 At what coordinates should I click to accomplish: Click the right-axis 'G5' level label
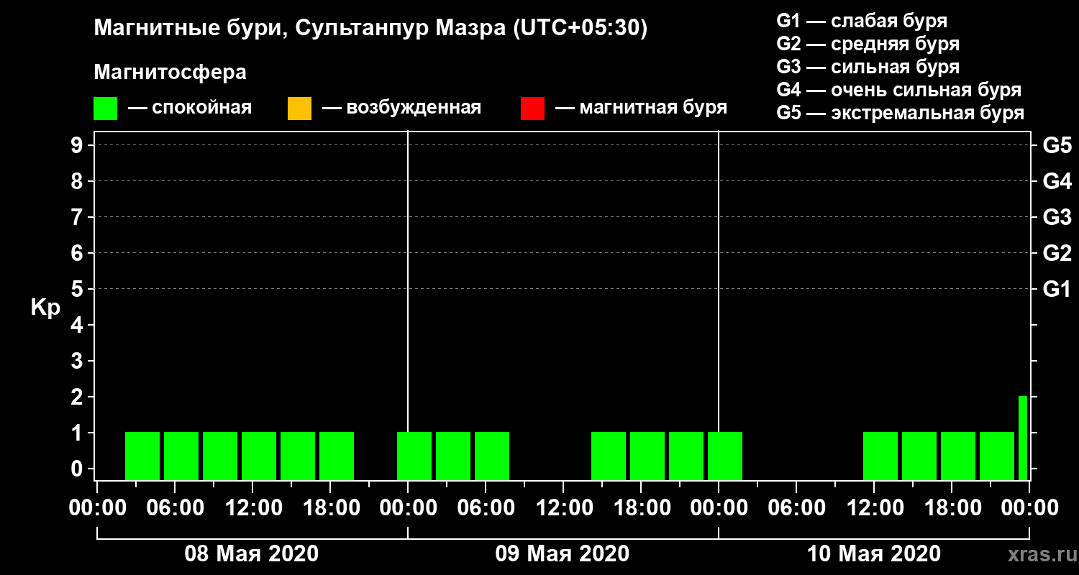tap(1057, 145)
